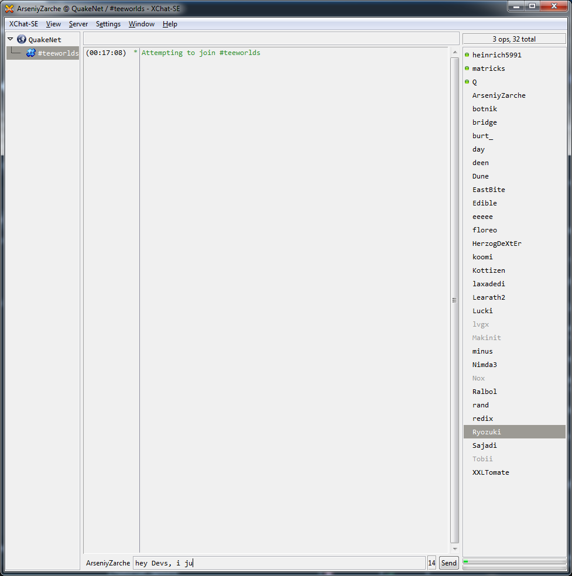This screenshot has width=572, height=576.
Task: Focus the message input box
Action: (279, 563)
